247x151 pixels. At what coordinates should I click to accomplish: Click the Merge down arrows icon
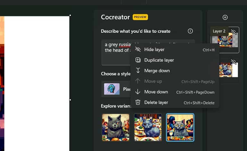click(x=138, y=71)
